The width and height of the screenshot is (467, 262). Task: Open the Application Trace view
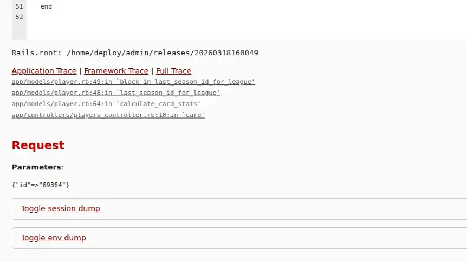pos(44,71)
